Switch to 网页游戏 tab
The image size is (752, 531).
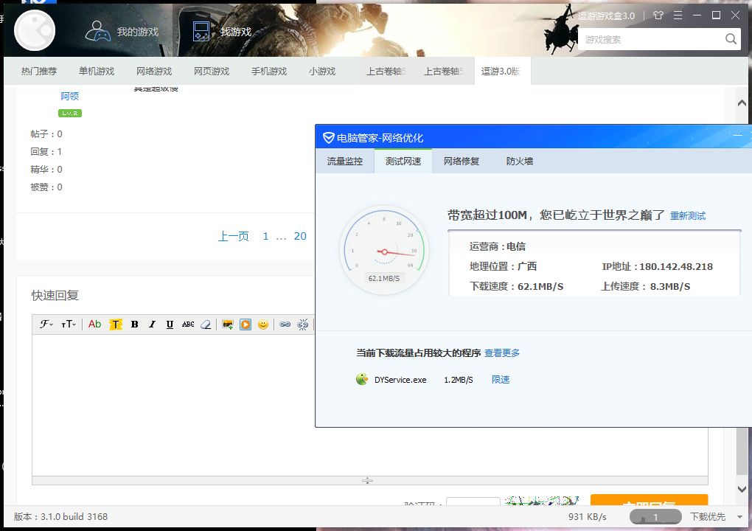[212, 71]
